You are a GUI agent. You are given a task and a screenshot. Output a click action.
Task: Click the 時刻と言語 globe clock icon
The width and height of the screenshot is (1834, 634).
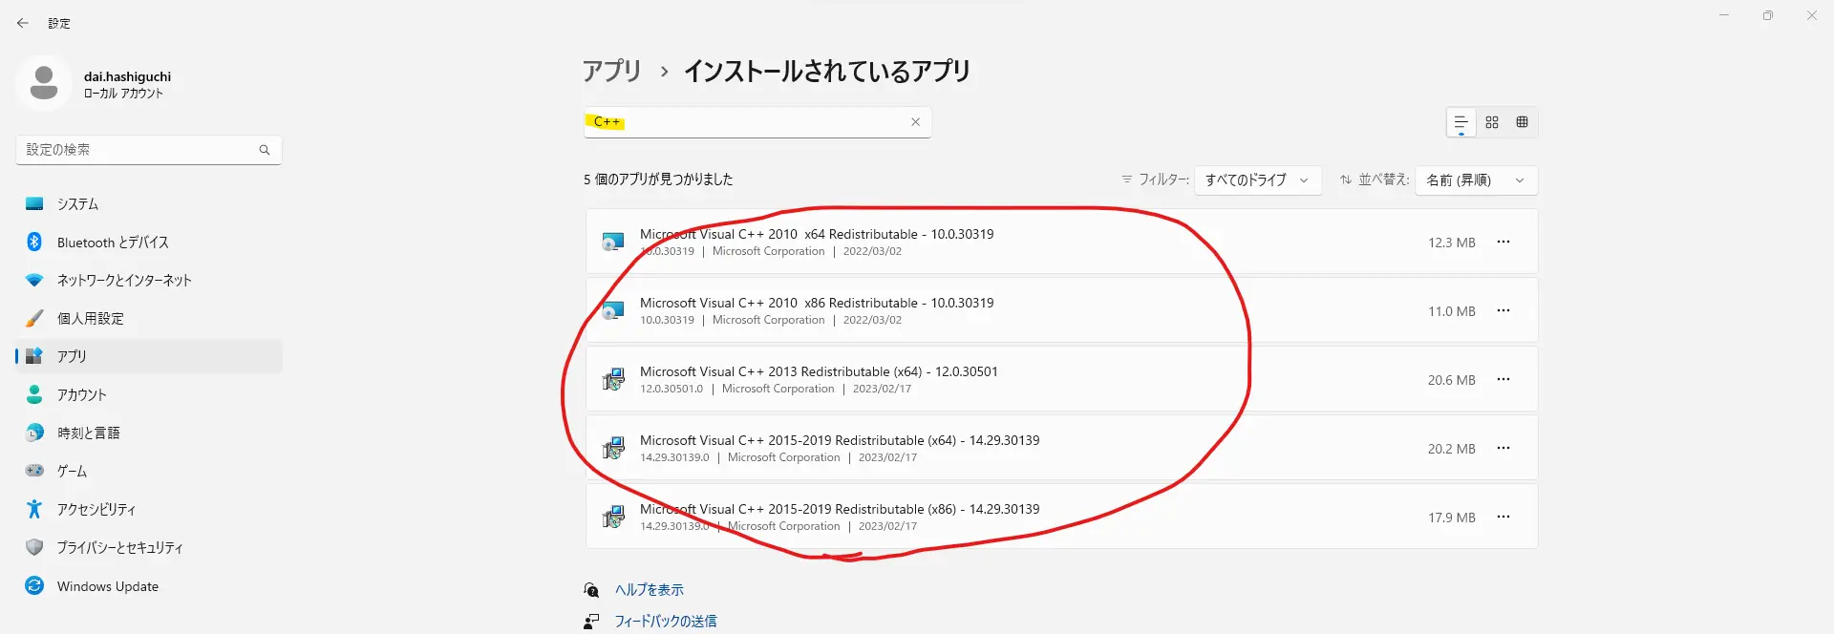(34, 433)
